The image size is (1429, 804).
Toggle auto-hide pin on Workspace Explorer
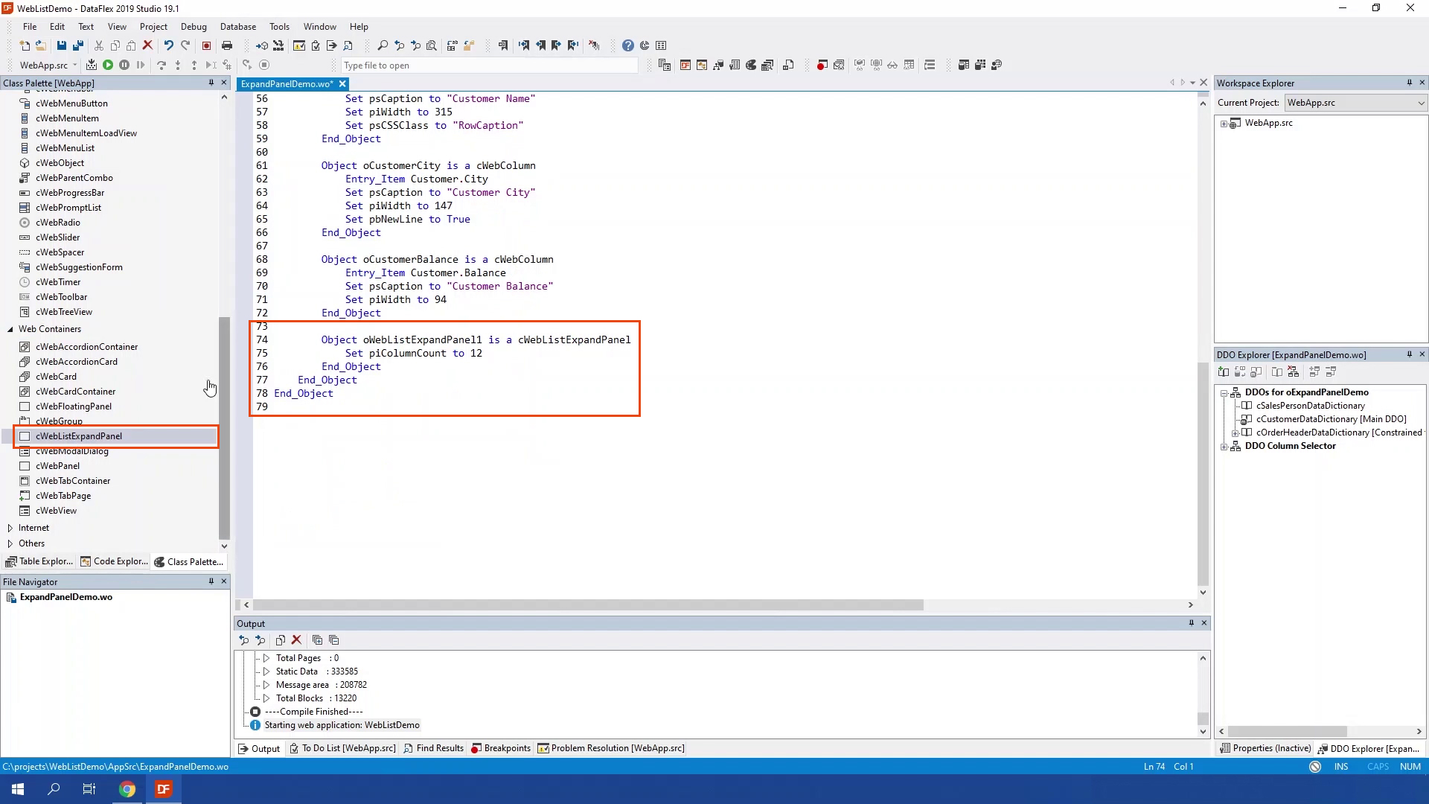tap(1409, 83)
